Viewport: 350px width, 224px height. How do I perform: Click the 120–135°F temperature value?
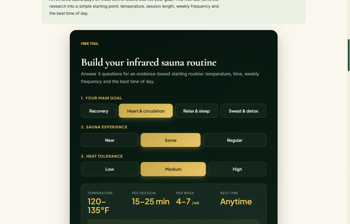pyautogui.click(x=98, y=206)
